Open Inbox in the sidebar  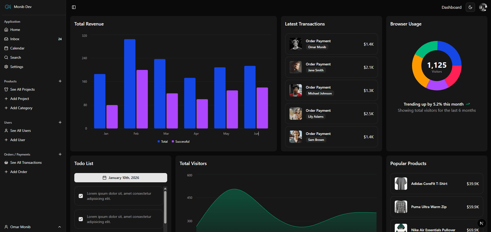pos(33,39)
